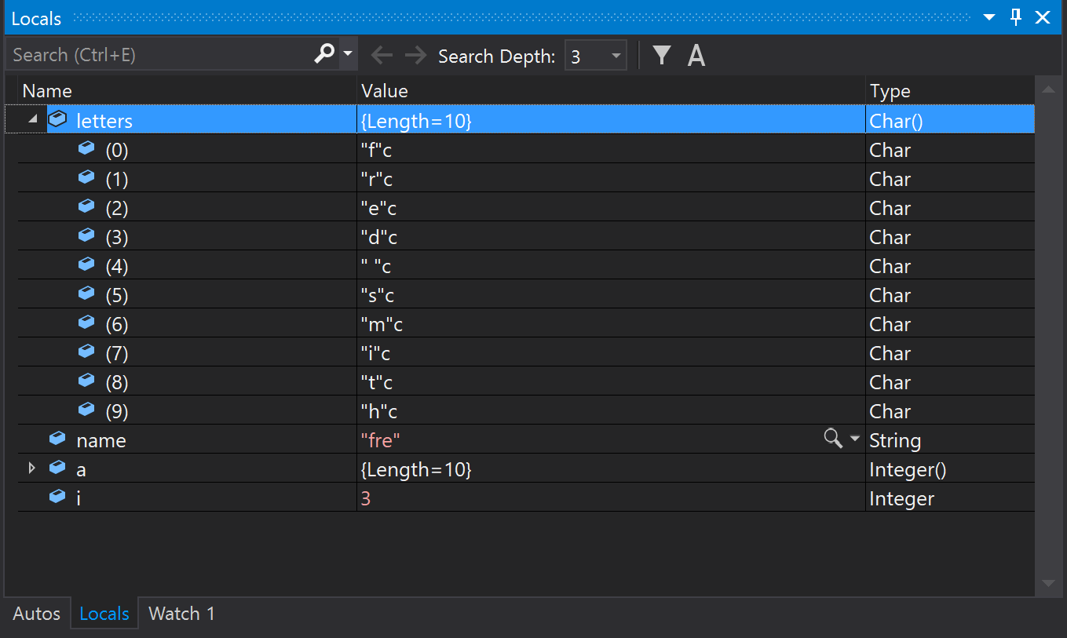Select the Char element (5) row

[236, 294]
